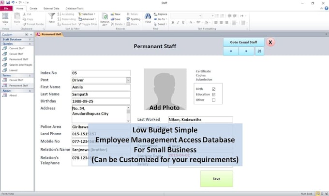This screenshot has height=196, width=329.
Task: Collapse the Queries group in navigation pane
Action: click(x=30, y=44)
